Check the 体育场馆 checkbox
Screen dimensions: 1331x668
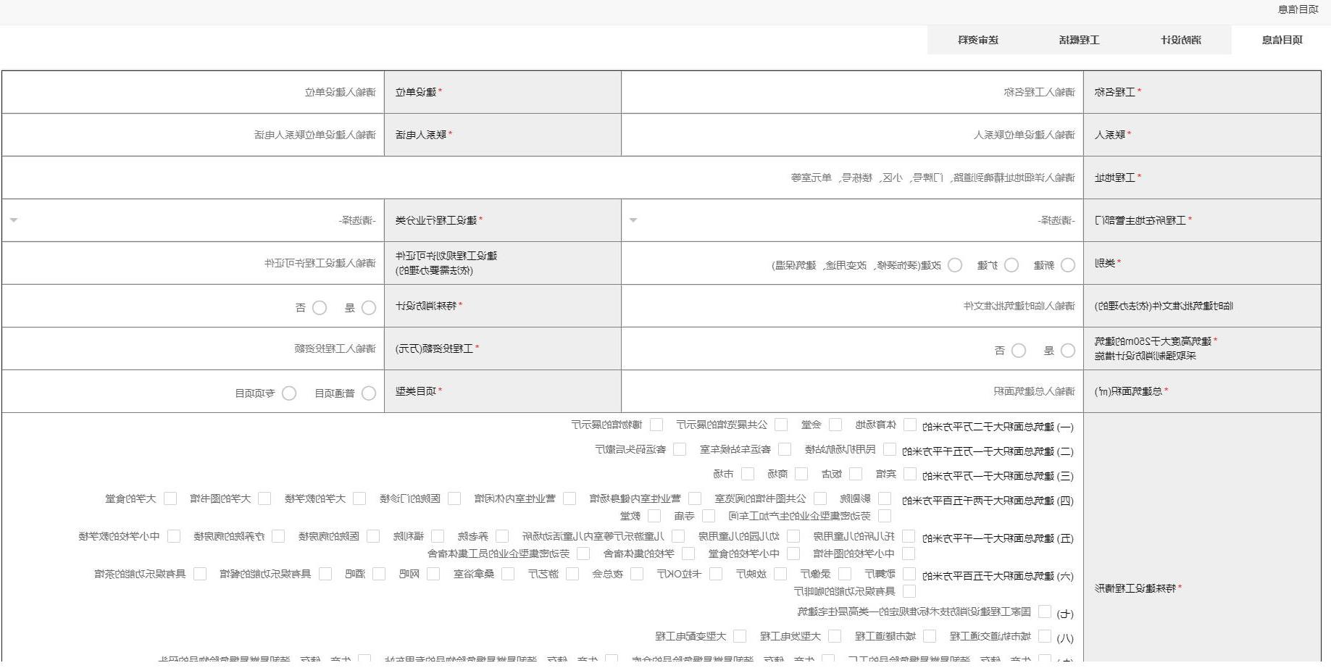click(x=909, y=425)
